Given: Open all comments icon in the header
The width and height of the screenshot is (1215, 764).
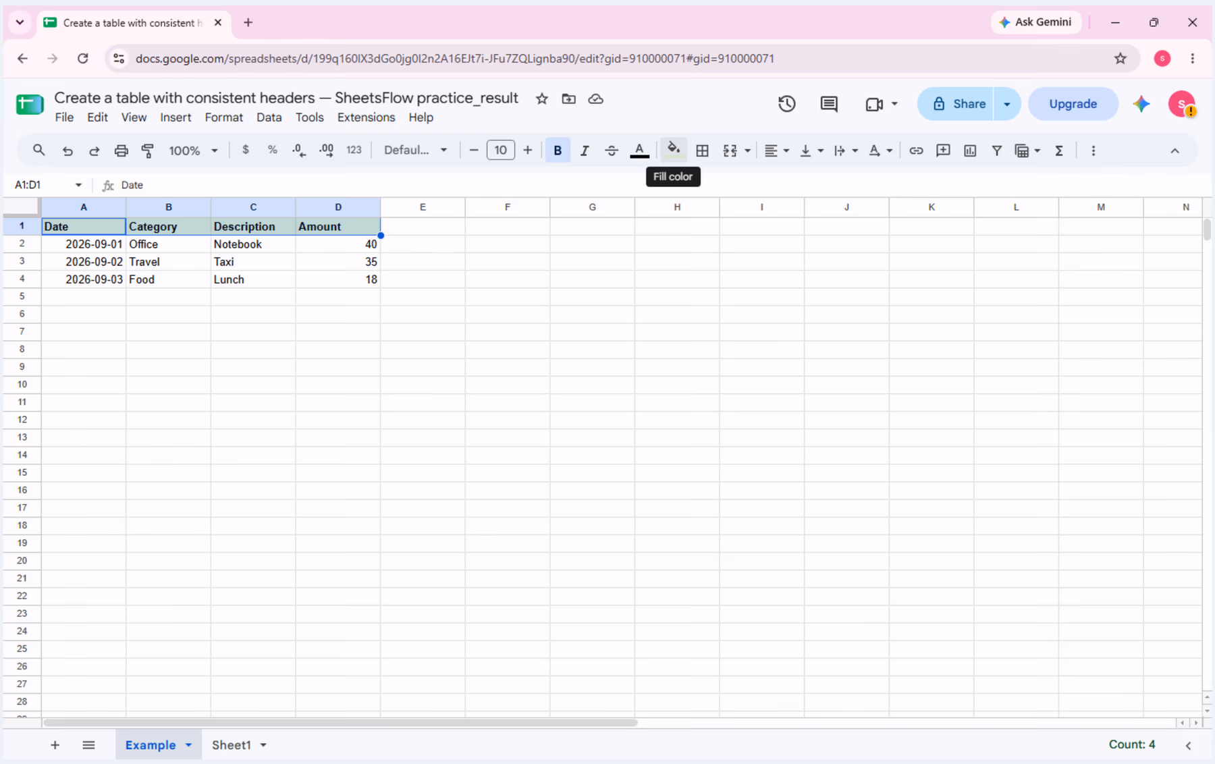Looking at the screenshot, I should click(829, 104).
